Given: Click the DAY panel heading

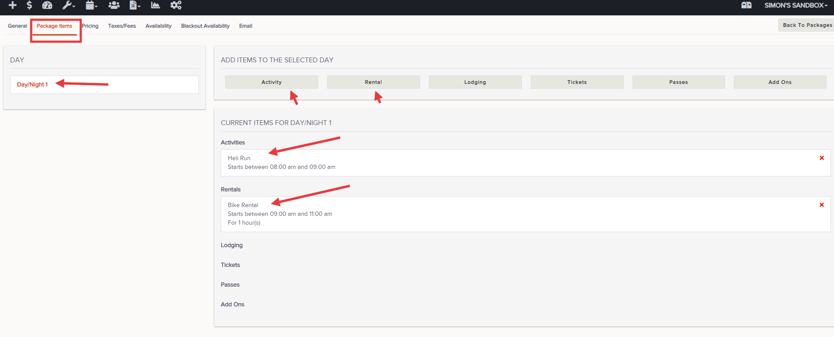Looking at the screenshot, I should pos(17,60).
